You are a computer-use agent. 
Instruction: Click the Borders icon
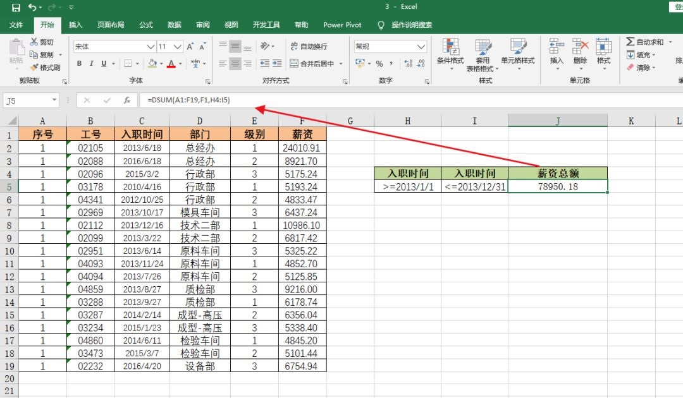click(x=128, y=64)
